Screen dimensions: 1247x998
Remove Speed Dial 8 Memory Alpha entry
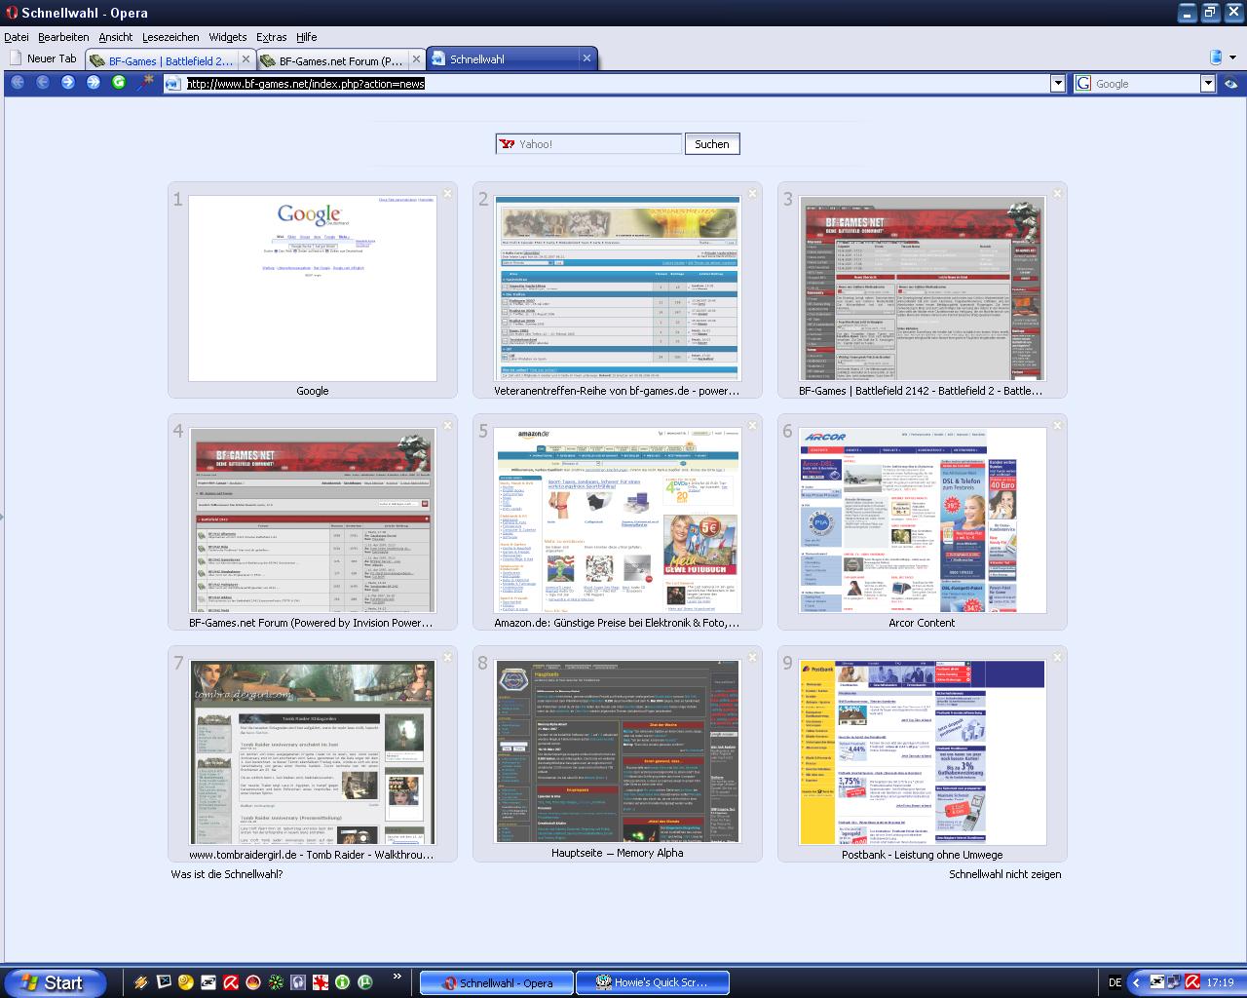pos(752,658)
